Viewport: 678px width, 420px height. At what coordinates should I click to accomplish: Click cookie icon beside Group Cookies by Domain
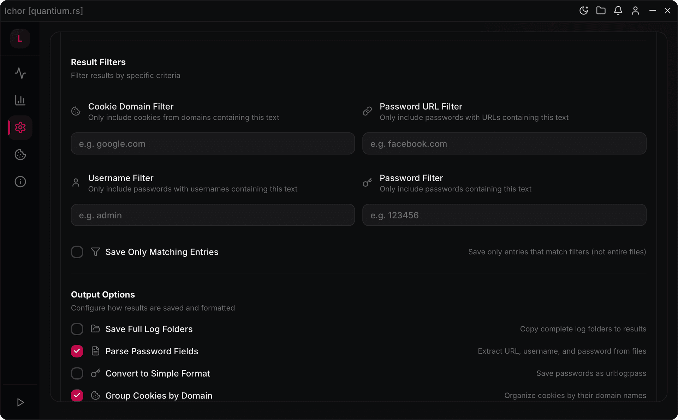pyautogui.click(x=95, y=395)
